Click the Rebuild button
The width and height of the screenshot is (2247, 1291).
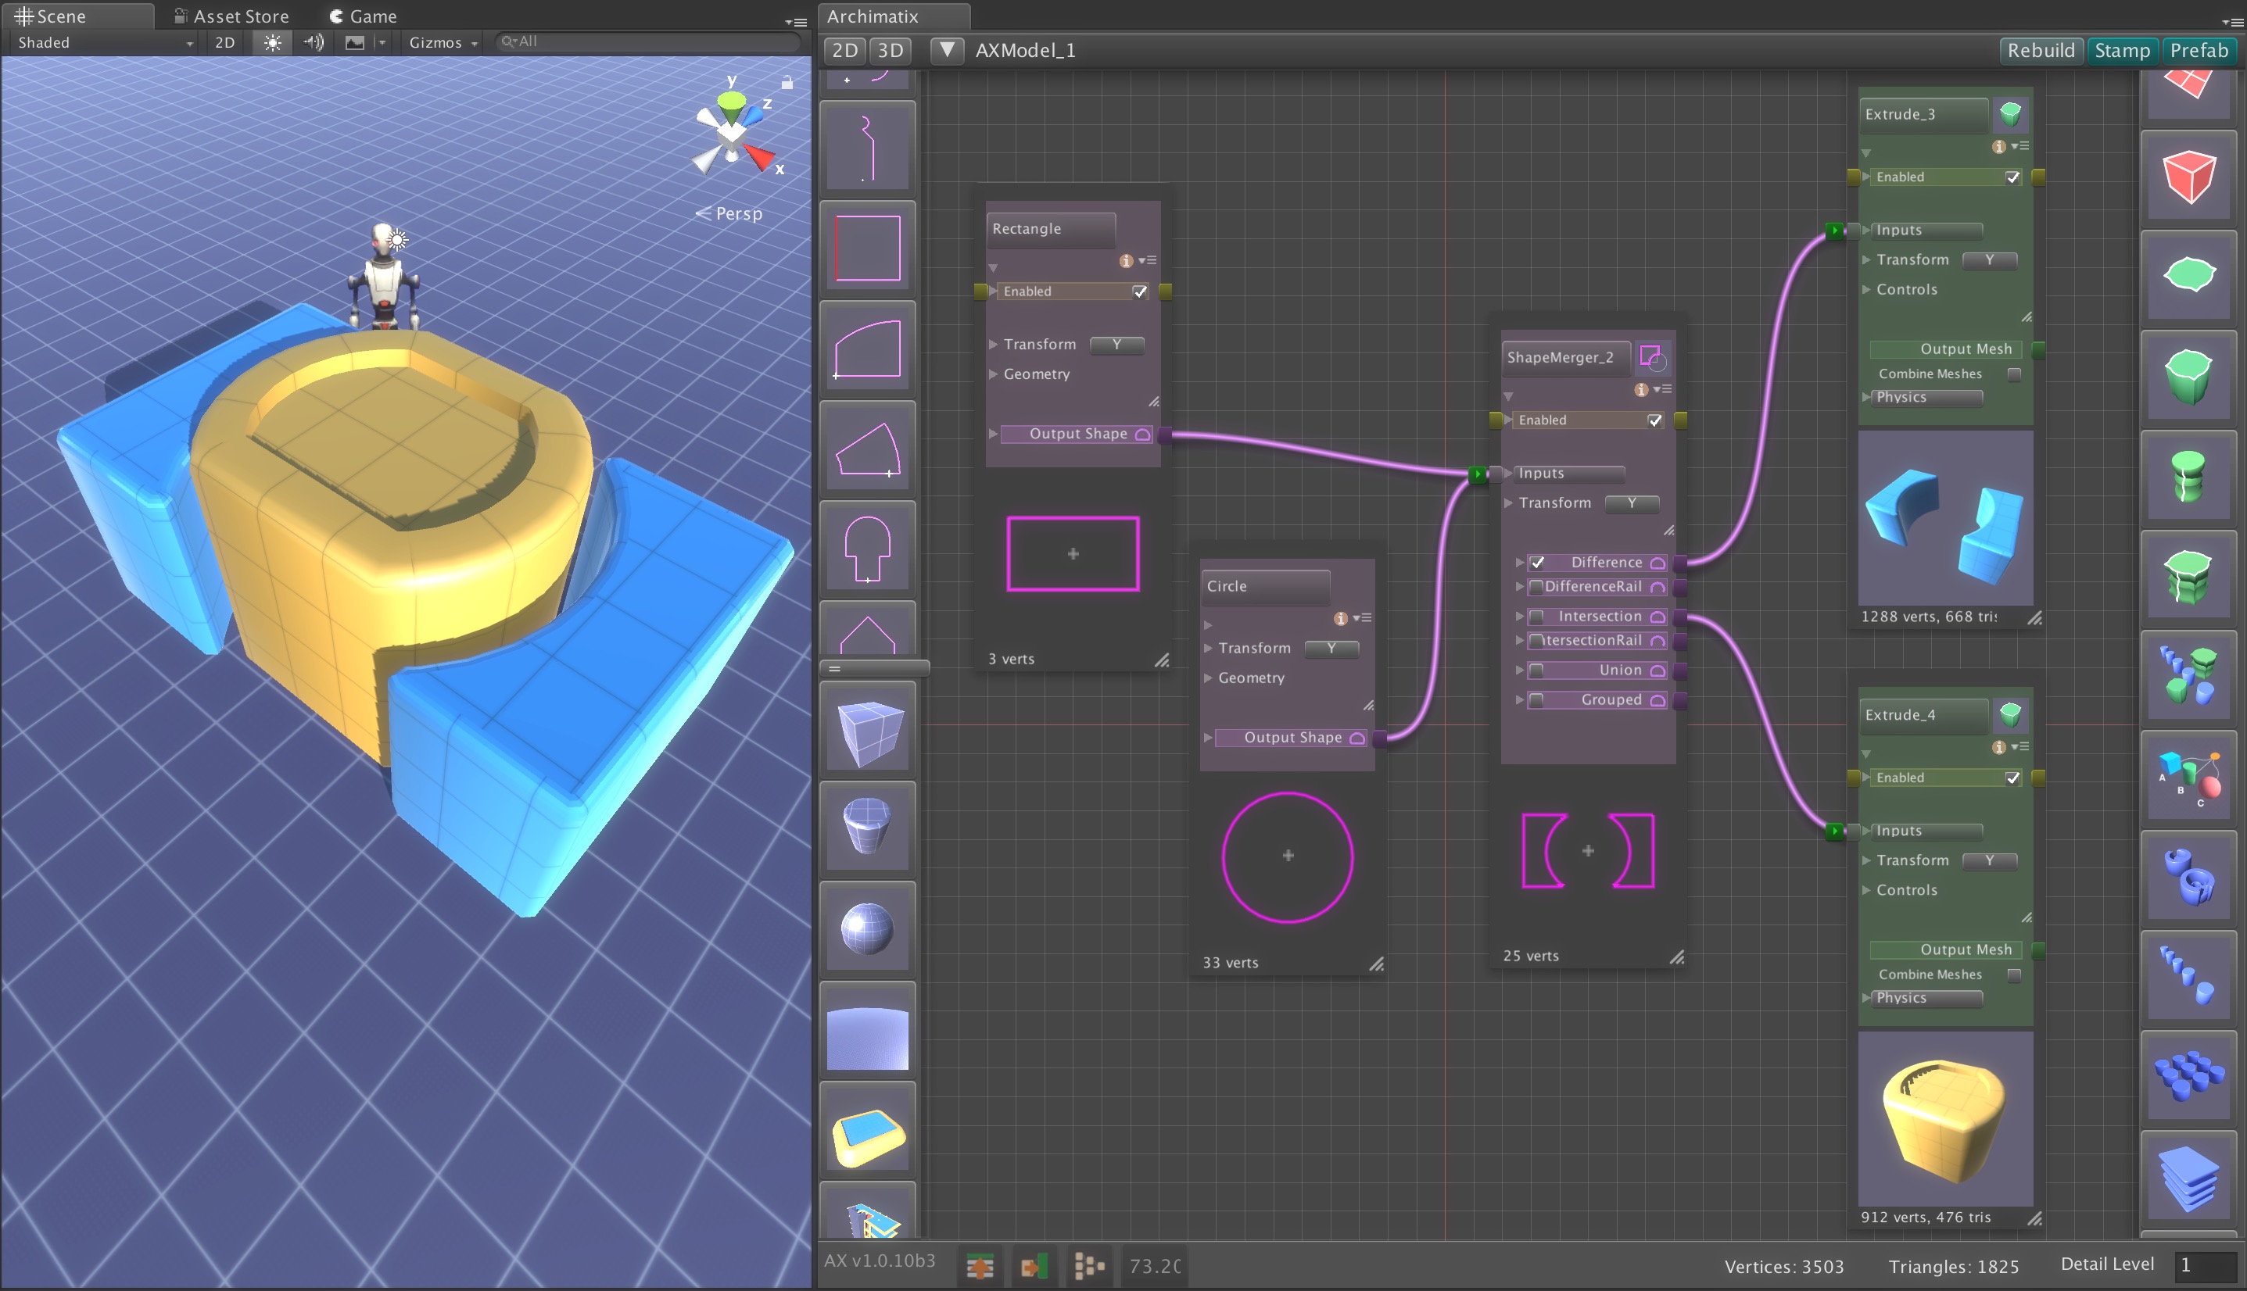click(x=2041, y=51)
